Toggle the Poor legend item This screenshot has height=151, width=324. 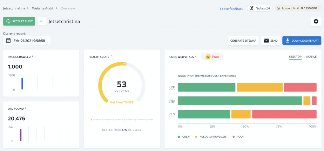click(x=238, y=137)
